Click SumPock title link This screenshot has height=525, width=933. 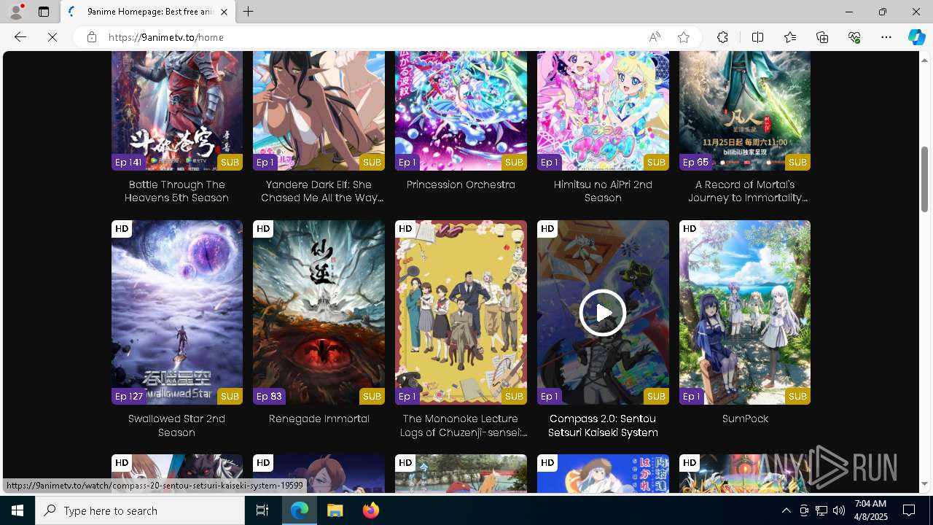point(745,419)
